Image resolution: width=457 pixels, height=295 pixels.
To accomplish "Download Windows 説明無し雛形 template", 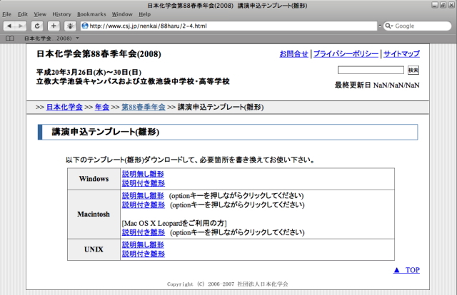I will click(143, 174).
